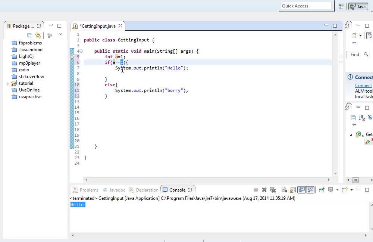Click Collapse All in Package Explorer
This screenshot has width=373, height=242.
(30, 36)
